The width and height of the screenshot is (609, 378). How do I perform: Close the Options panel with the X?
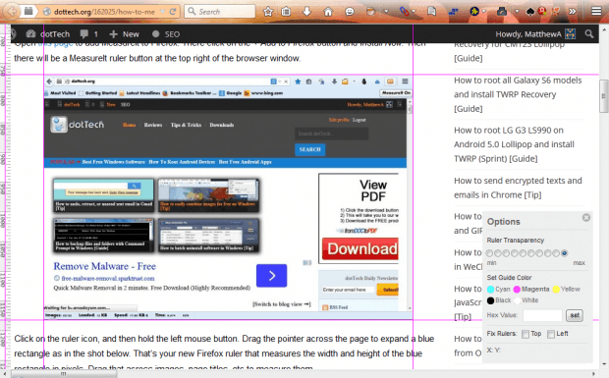click(586, 217)
